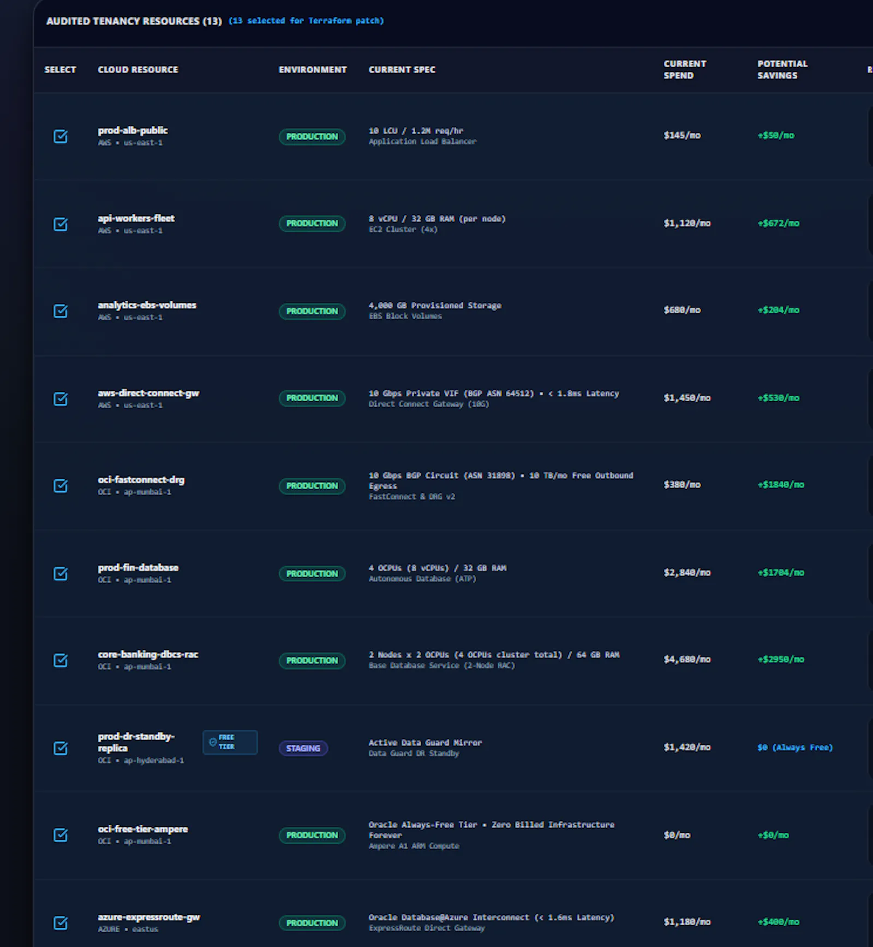Click the Current Spec column header
This screenshot has height=947, width=873.
pyautogui.click(x=402, y=69)
